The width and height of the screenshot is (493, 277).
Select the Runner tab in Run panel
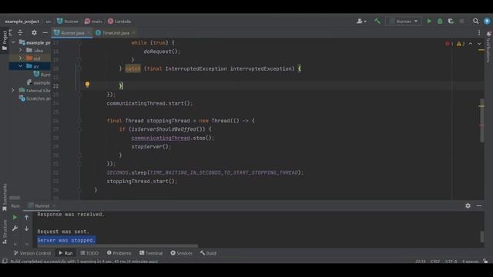tap(42, 205)
